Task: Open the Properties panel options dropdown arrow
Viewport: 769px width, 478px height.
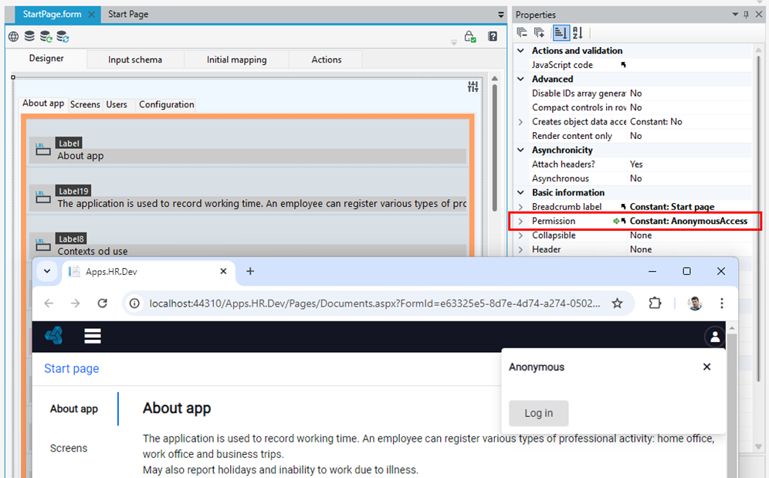Action: point(735,15)
